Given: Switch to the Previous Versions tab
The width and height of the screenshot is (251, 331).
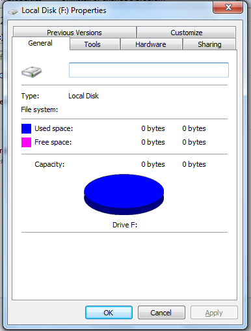Looking at the screenshot, I should (x=74, y=33).
